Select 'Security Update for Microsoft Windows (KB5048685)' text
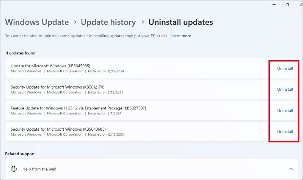 point(58,129)
